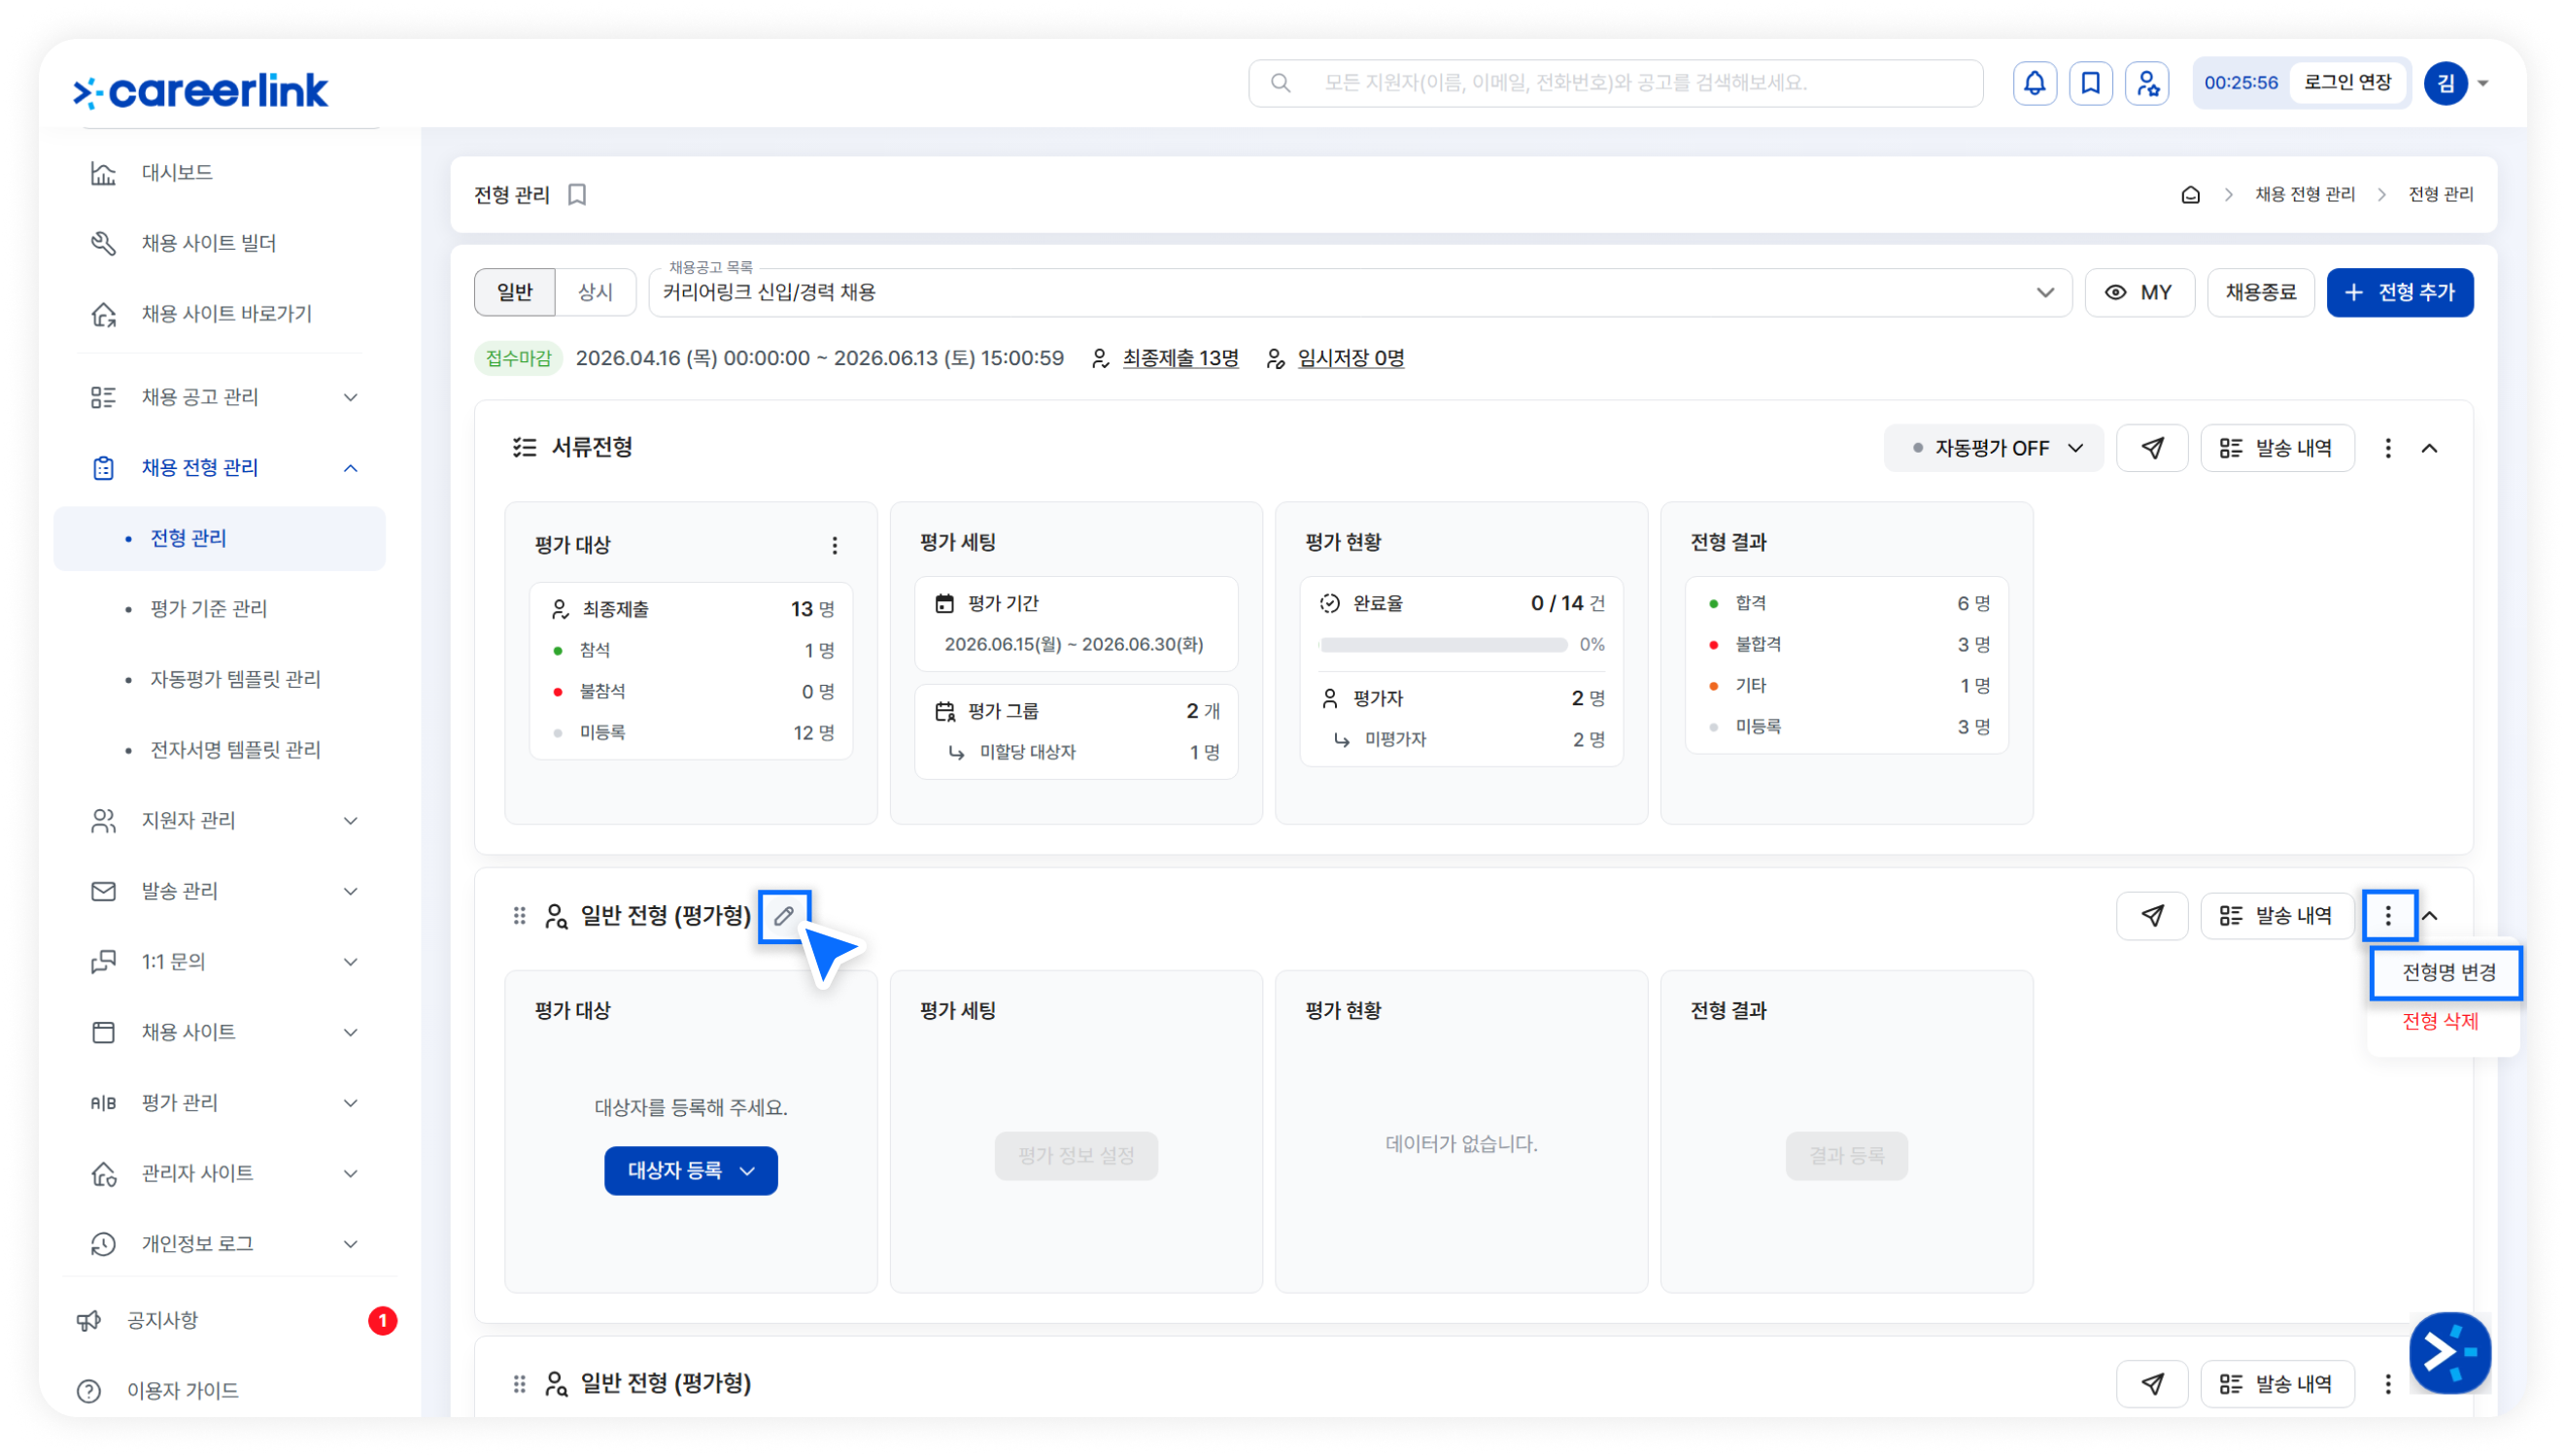The height and width of the screenshot is (1456, 2566).
Task: Click 발송 내역 button in 서류전형 header
Action: click(x=2276, y=448)
